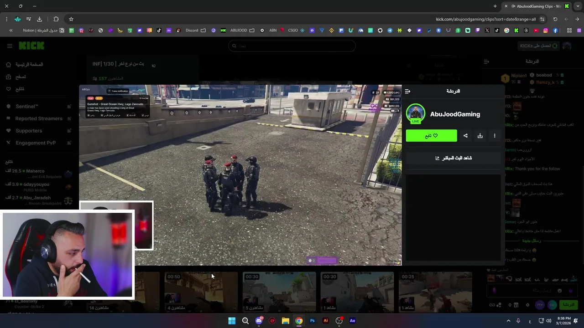This screenshot has width=584, height=328.
Task: Launch After Effects from the taskbar
Action: pyautogui.click(x=352, y=321)
